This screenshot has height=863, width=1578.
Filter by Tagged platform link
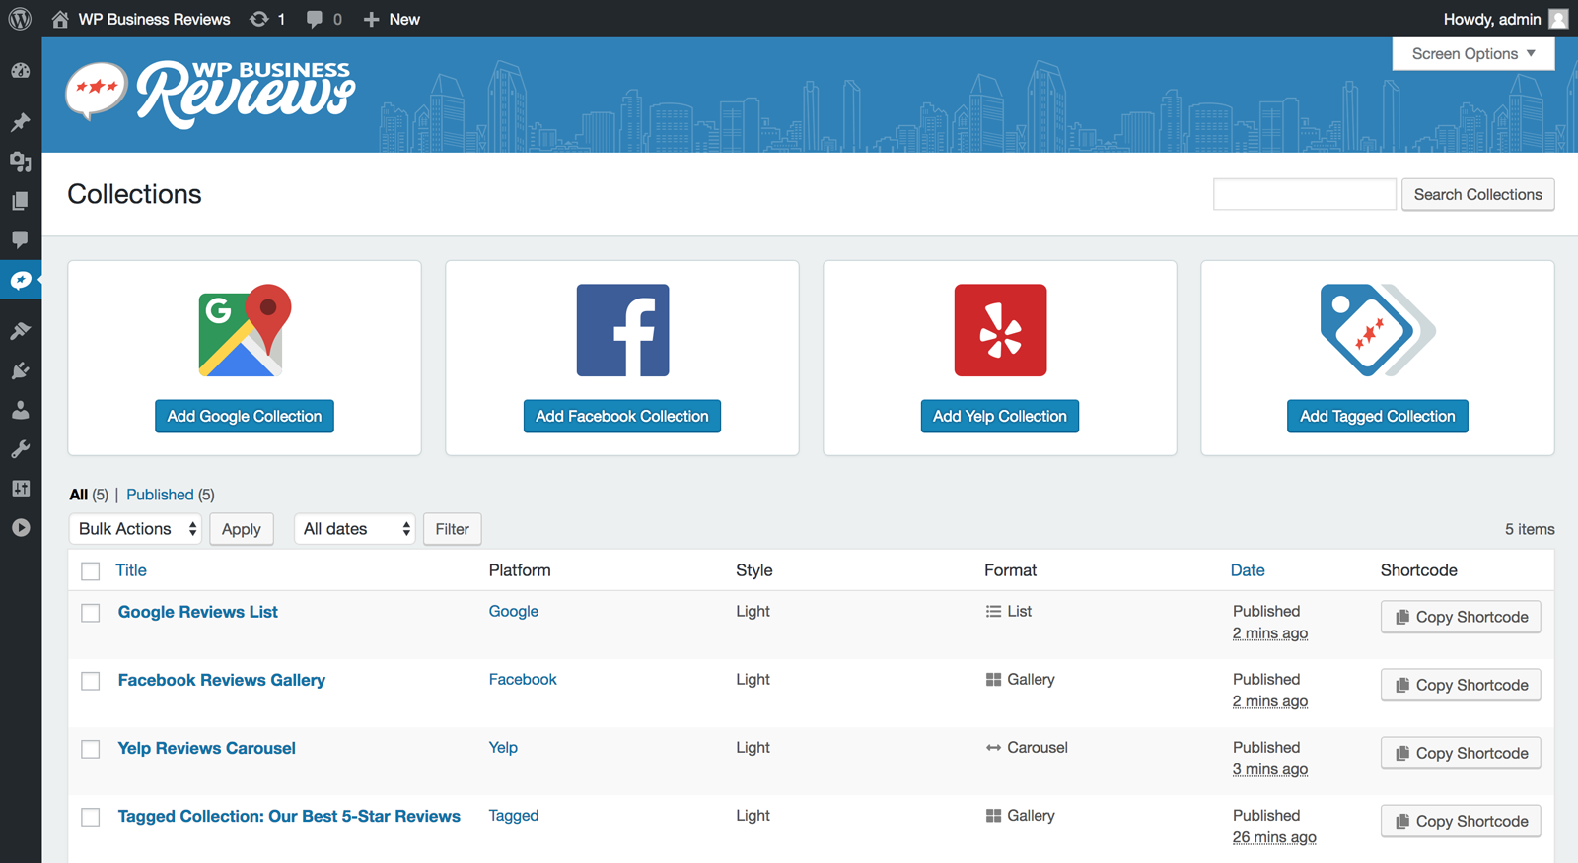pos(514,815)
